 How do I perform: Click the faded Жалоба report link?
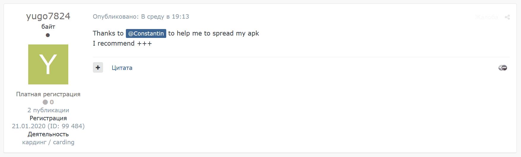click(487, 17)
